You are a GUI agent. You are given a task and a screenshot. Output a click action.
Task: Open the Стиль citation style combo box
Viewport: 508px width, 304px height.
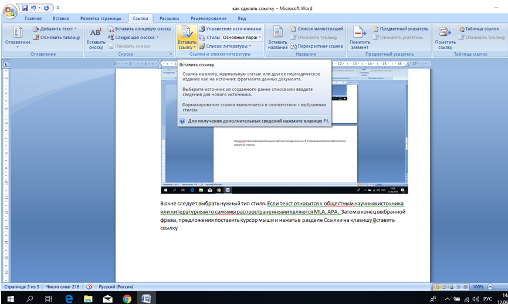[242, 38]
